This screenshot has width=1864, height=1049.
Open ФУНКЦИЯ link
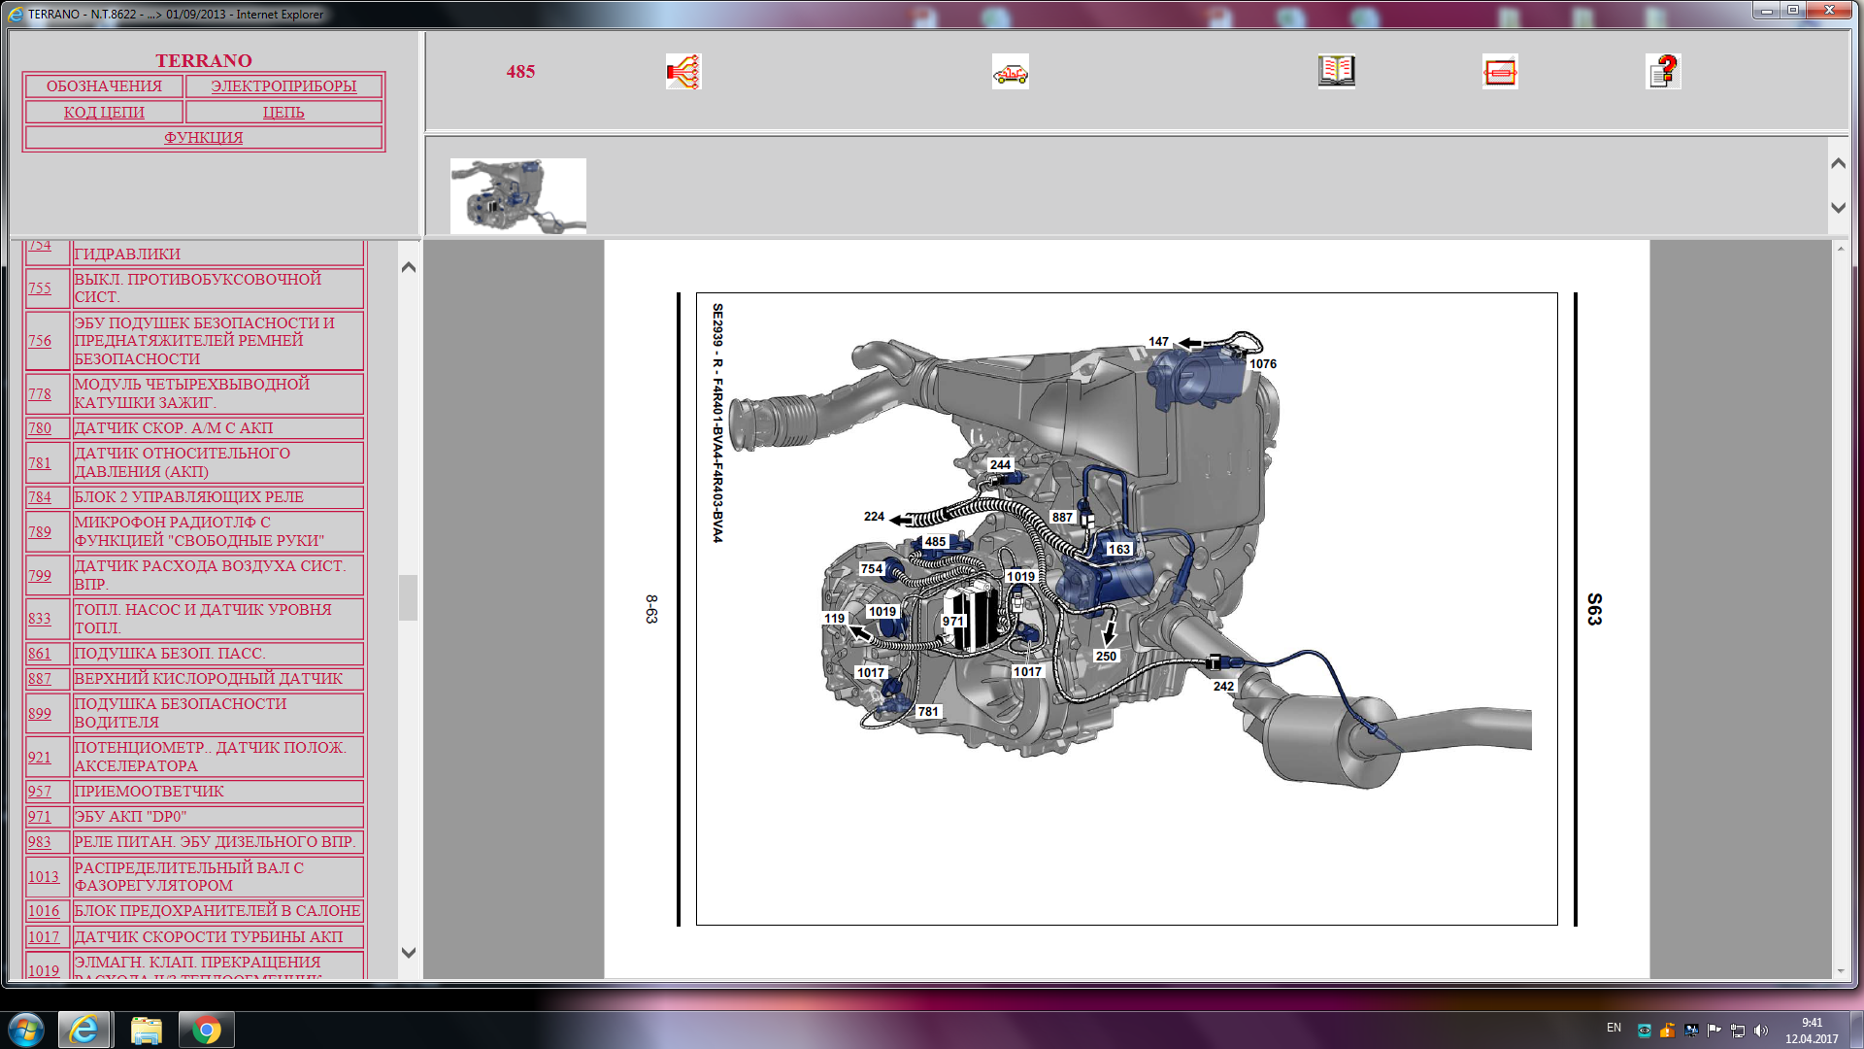tap(204, 138)
